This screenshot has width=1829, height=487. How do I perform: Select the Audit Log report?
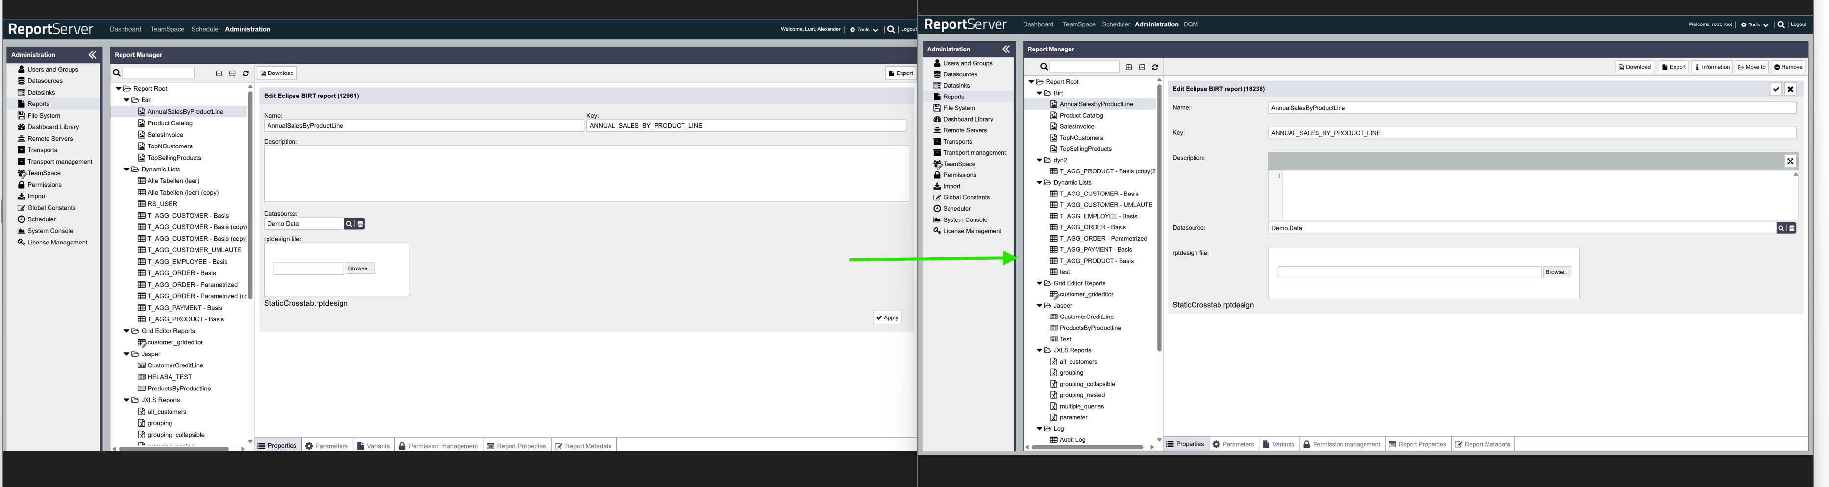pyautogui.click(x=1072, y=440)
